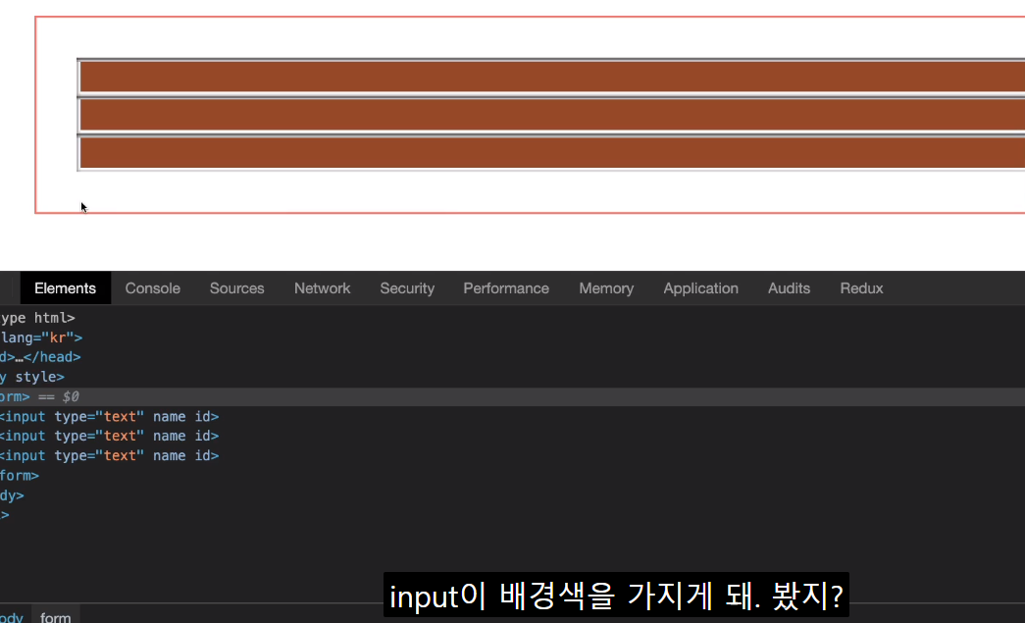Switch to the Elements tab

[66, 288]
